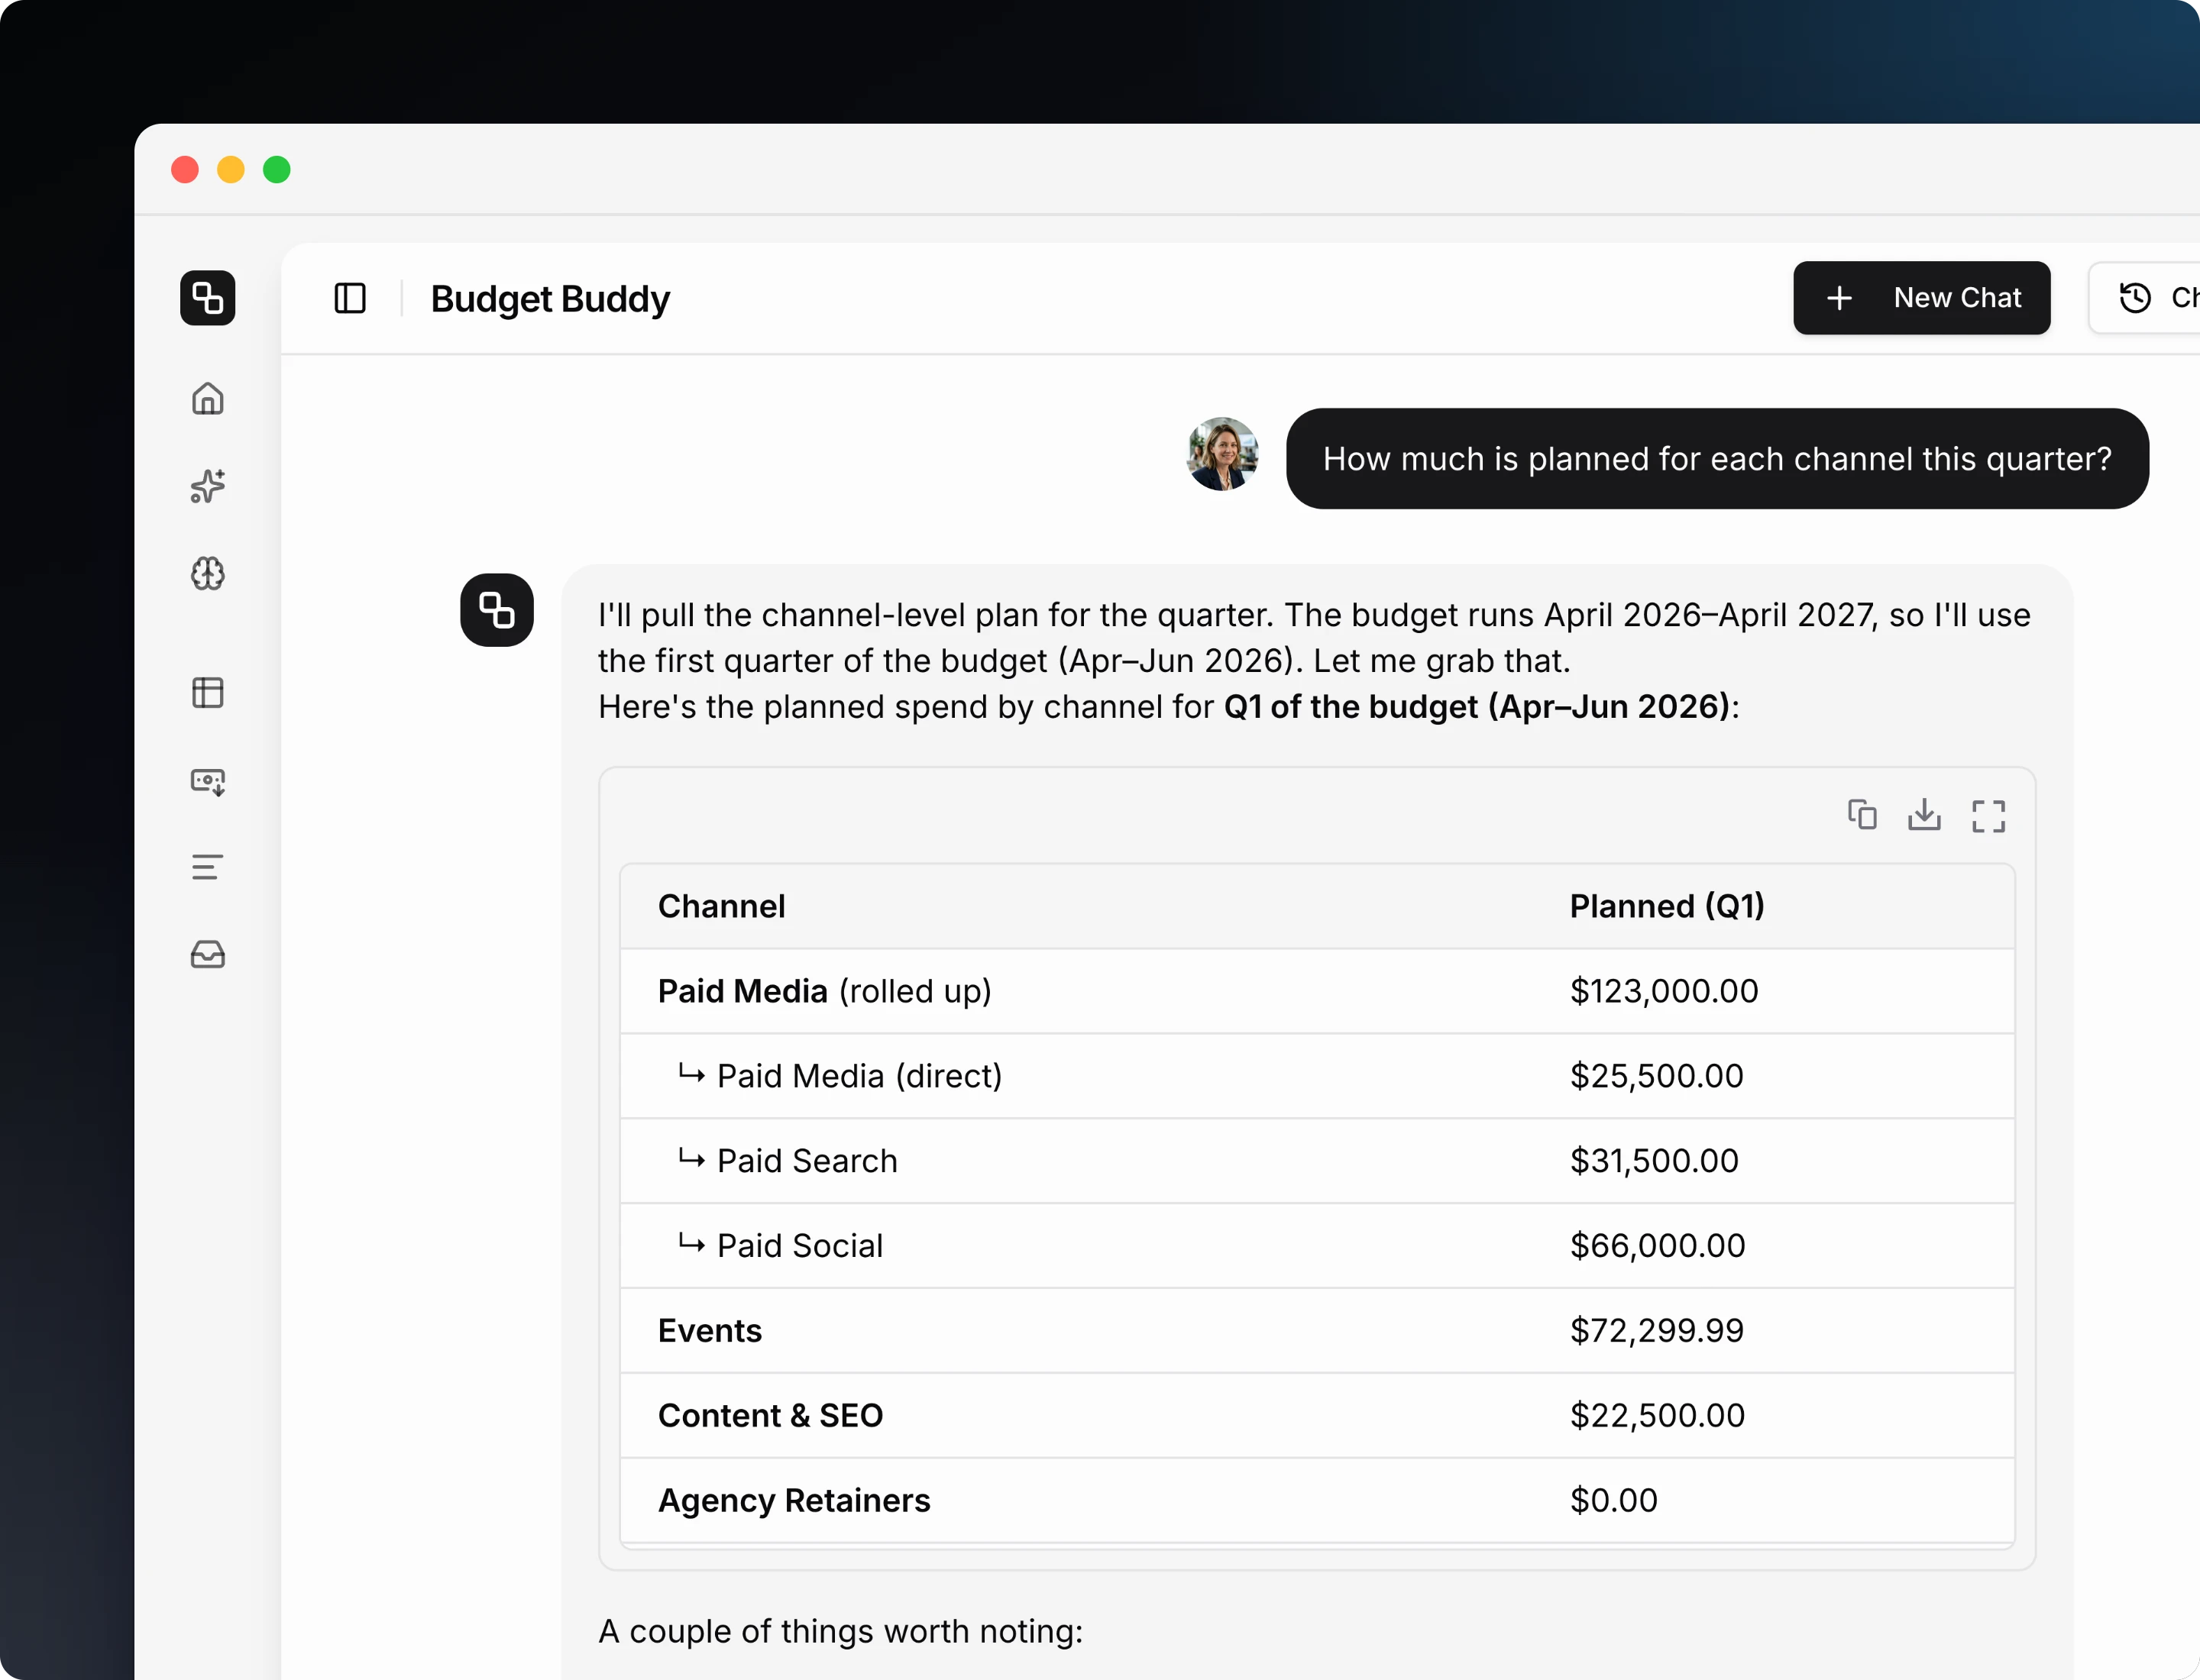
Task: Close the window with the red button
Action: tap(185, 170)
